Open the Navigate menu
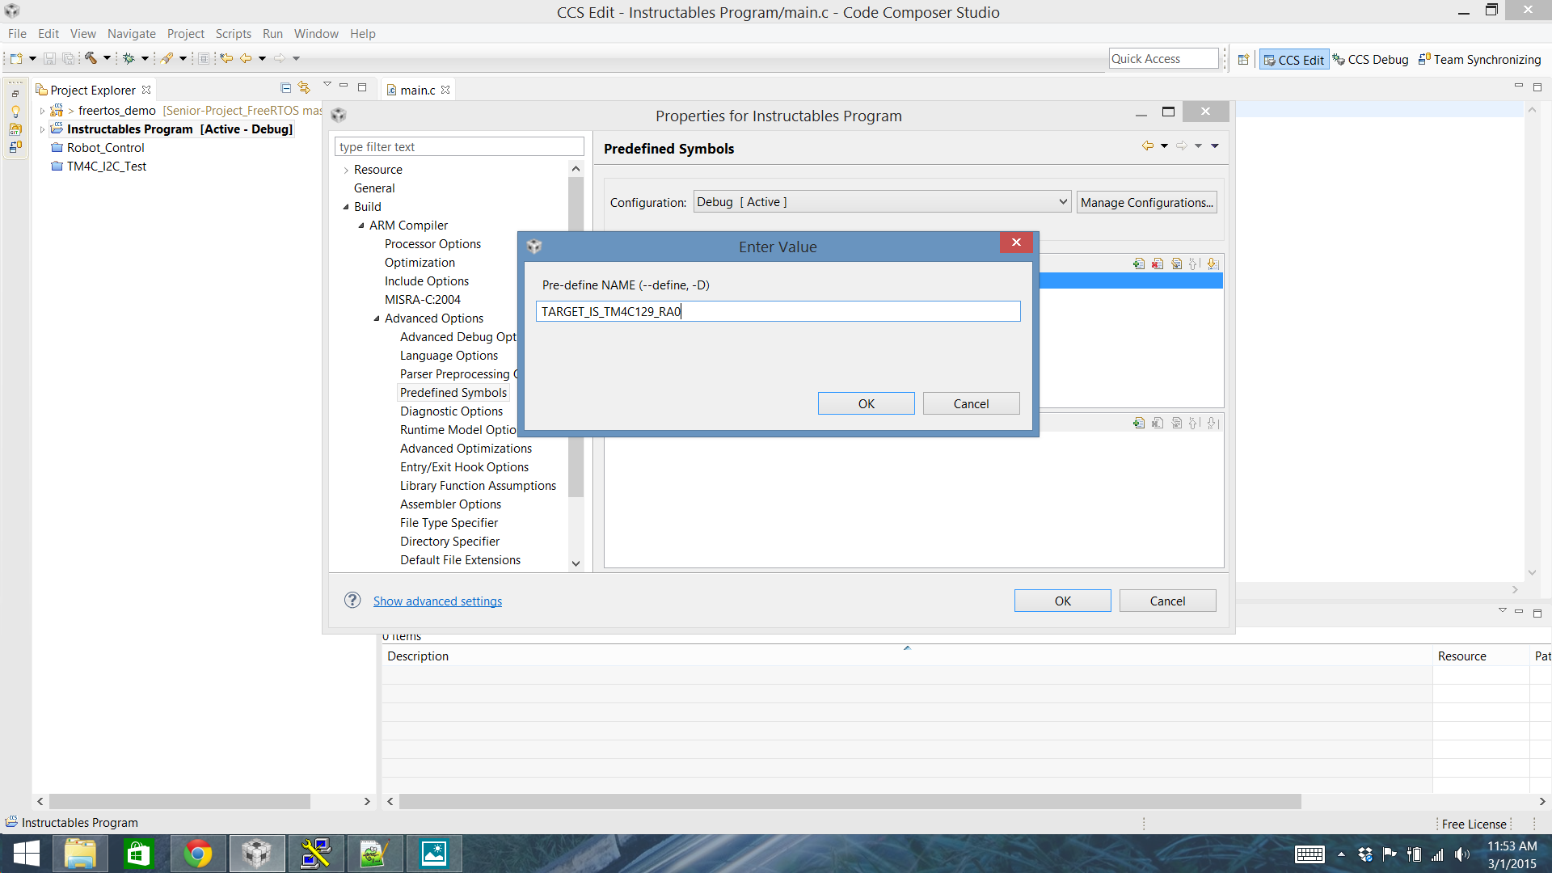Viewport: 1552px width, 873px height. [131, 33]
